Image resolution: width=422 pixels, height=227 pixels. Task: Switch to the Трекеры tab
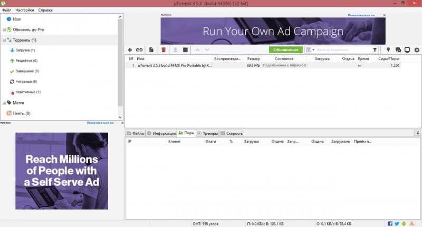tap(207, 133)
